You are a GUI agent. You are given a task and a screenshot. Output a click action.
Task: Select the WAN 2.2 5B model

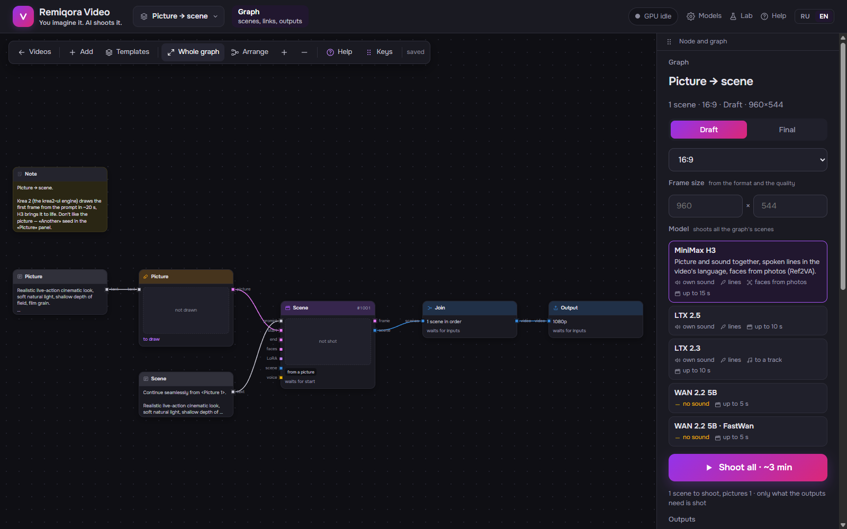pyautogui.click(x=748, y=398)
